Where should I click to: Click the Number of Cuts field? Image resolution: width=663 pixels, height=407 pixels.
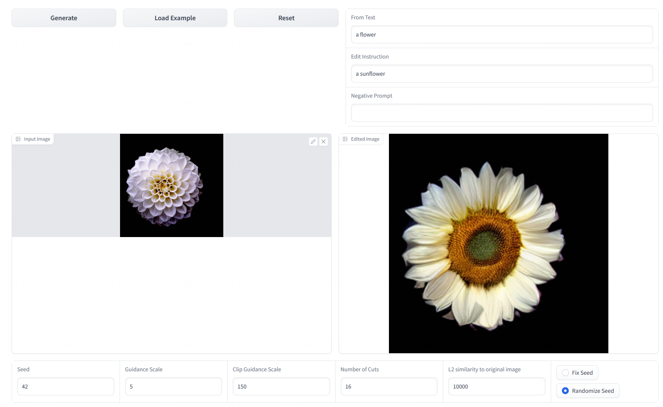(389, 386)
